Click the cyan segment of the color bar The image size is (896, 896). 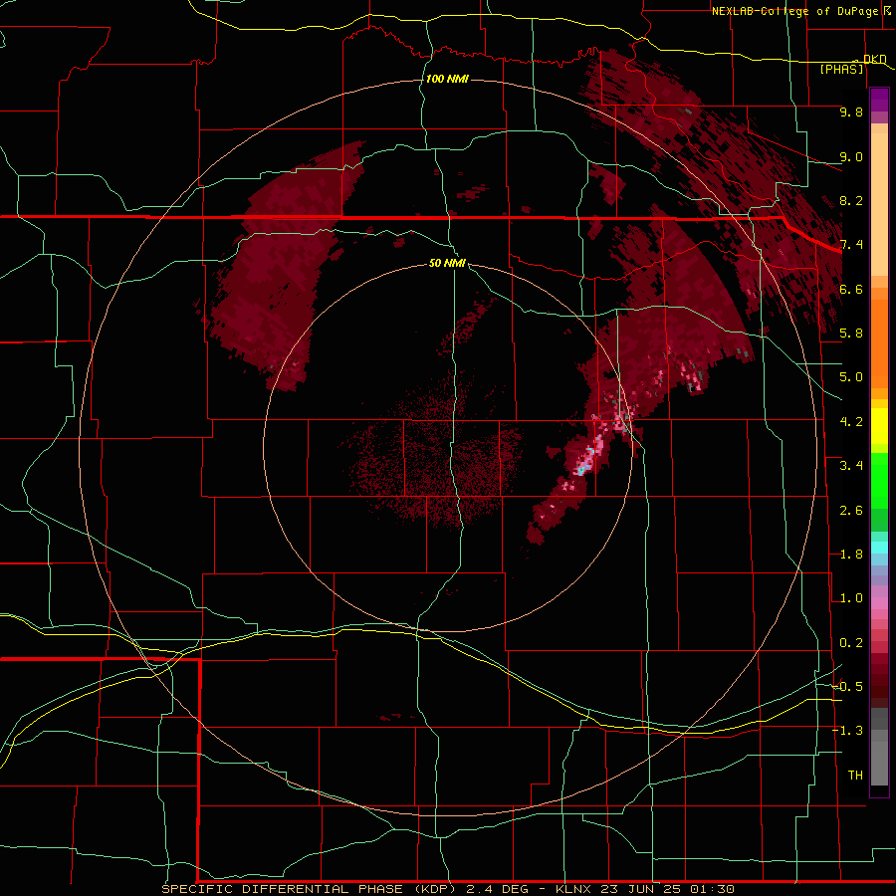point(879,548)
